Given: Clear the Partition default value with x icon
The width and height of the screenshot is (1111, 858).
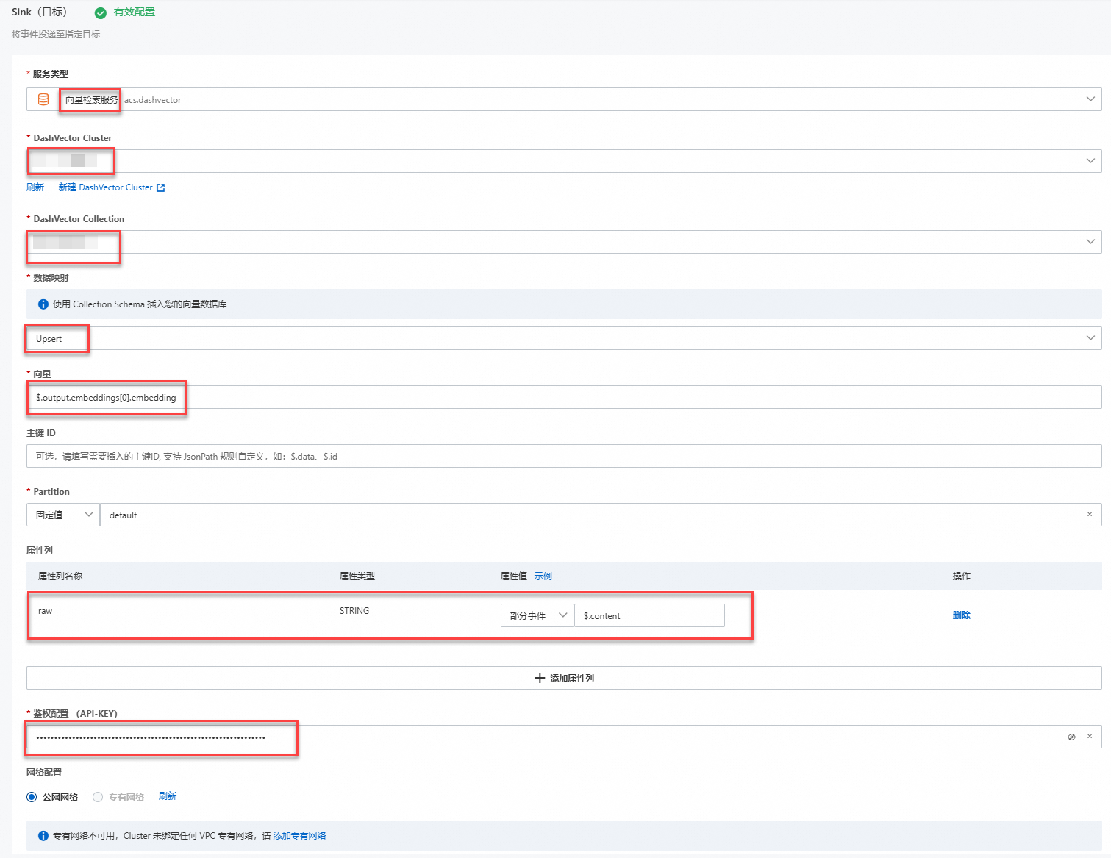Looking at the screenshot, I should tap(1090, 515).
